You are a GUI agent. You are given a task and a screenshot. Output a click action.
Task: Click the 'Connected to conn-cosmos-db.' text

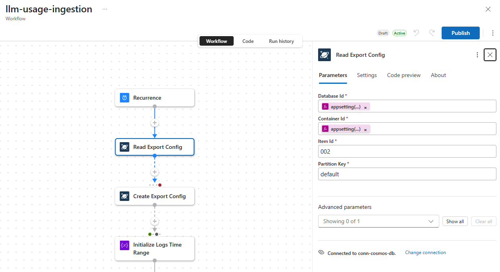361,253
